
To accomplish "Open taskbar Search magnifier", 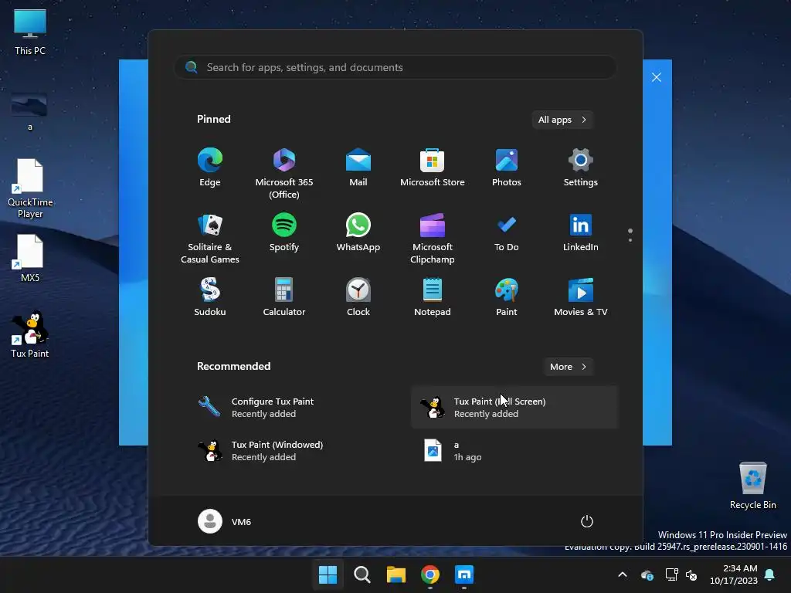I will pos(362,574).
